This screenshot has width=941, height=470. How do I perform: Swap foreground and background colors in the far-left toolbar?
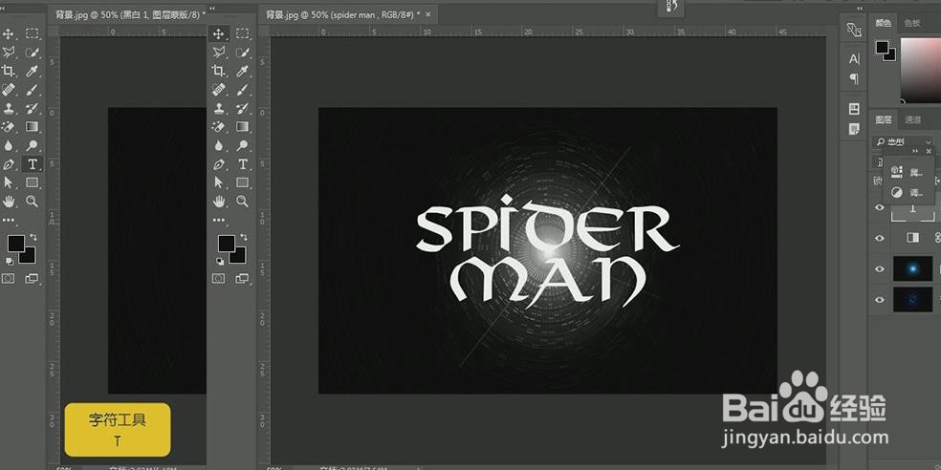coord(33,238)
